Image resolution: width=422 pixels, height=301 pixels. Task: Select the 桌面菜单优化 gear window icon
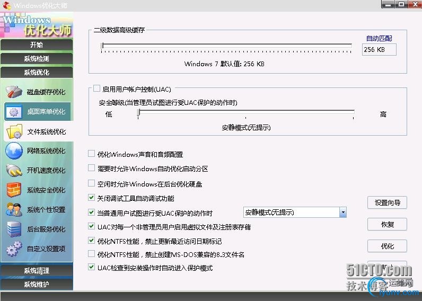pos(13,112)
